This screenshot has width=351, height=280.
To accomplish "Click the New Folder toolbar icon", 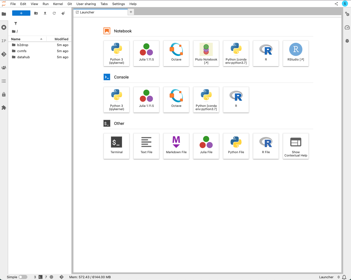I will (x=36, y=13).
